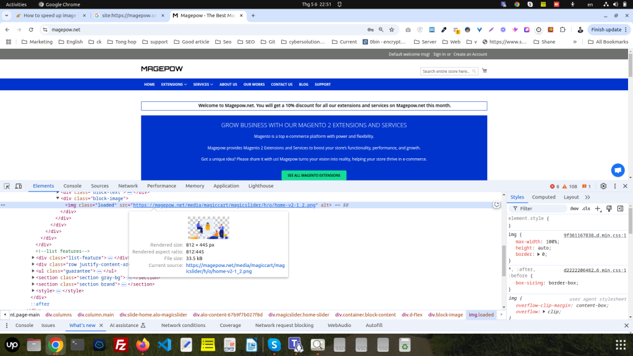Image resolution: width=633 pixels, height=356 pixels.
Task: Launch FileZilla from the dock
Action: click(x=121, y=345)
